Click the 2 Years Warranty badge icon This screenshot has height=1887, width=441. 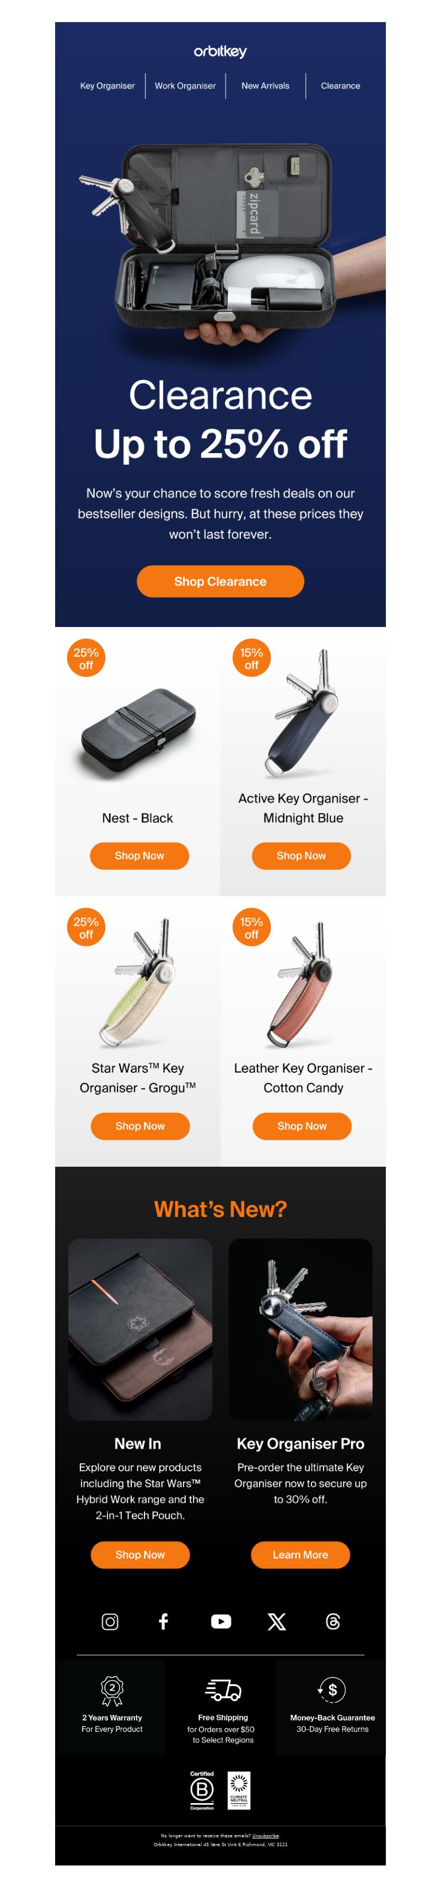pos(112,1692)
